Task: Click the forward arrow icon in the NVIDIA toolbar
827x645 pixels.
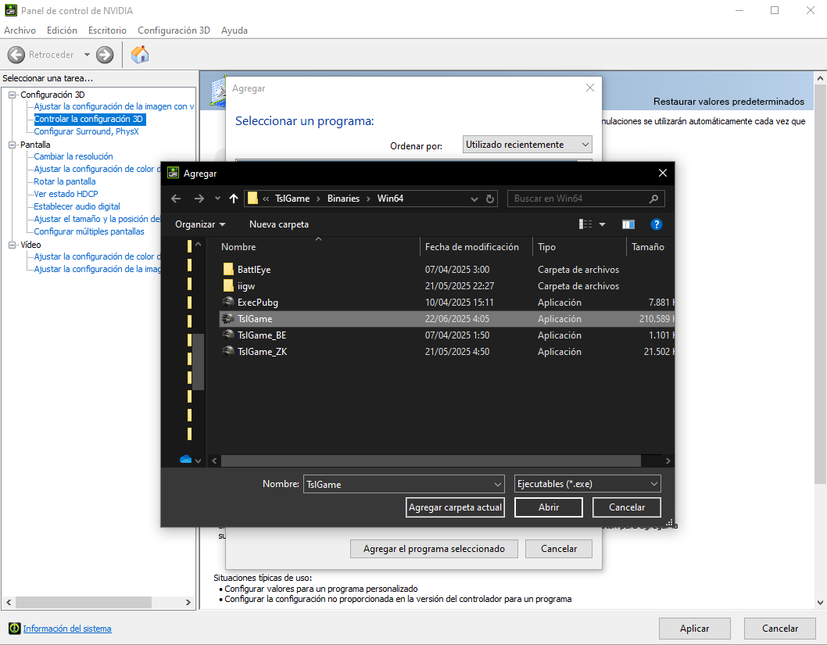Action: tap(105, 54)
